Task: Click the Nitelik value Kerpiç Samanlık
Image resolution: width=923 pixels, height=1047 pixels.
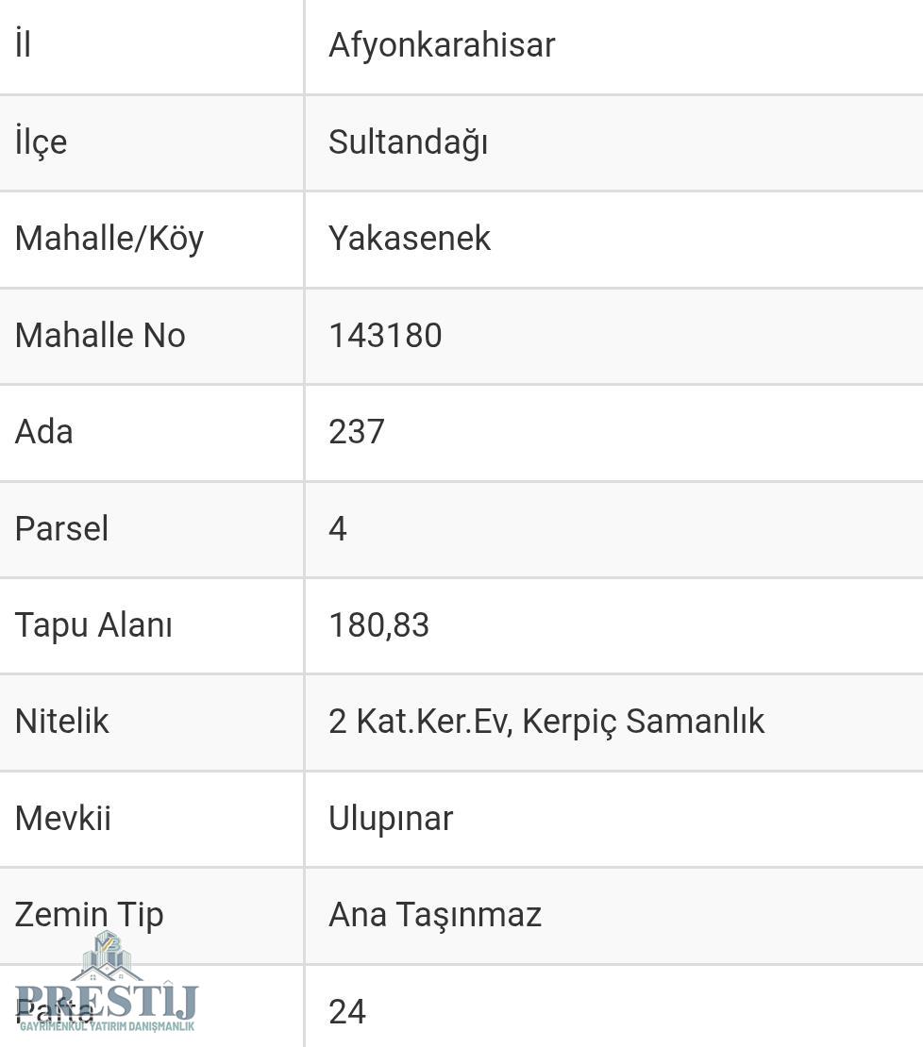Action: click(643, 723)
